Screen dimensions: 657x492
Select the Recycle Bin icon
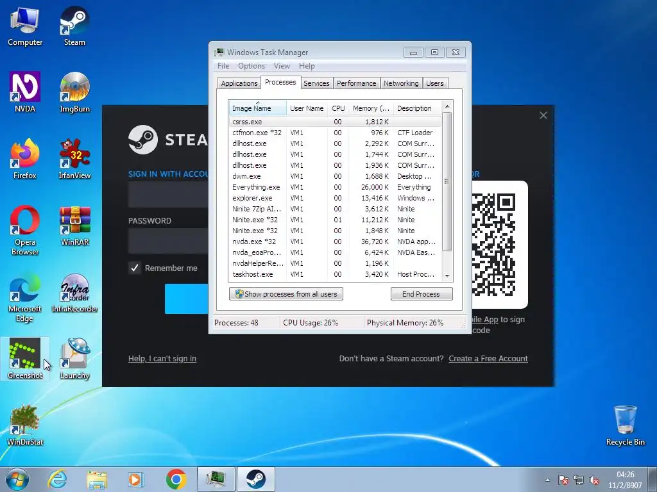click(x=625, y=425)
